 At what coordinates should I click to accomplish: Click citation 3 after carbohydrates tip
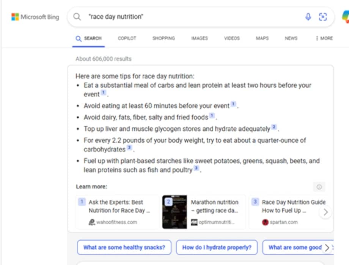click(129, 147)
